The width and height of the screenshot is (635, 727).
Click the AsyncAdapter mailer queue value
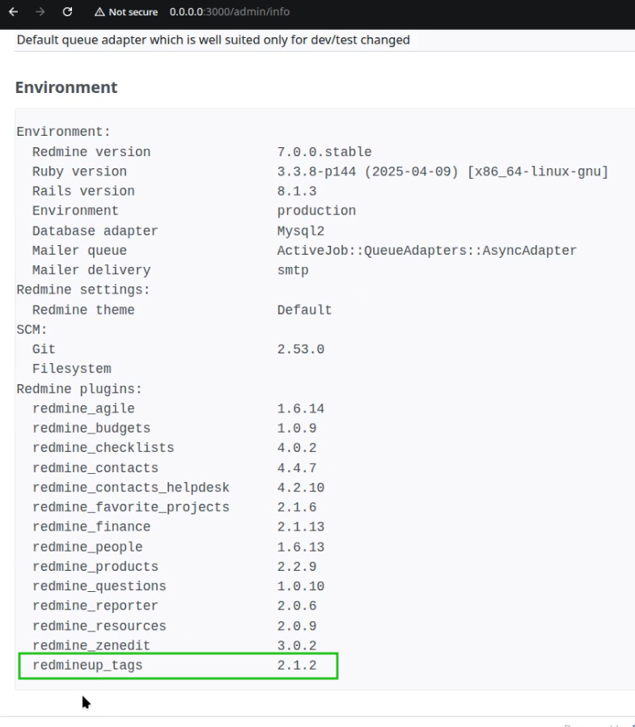coord(427,251)
